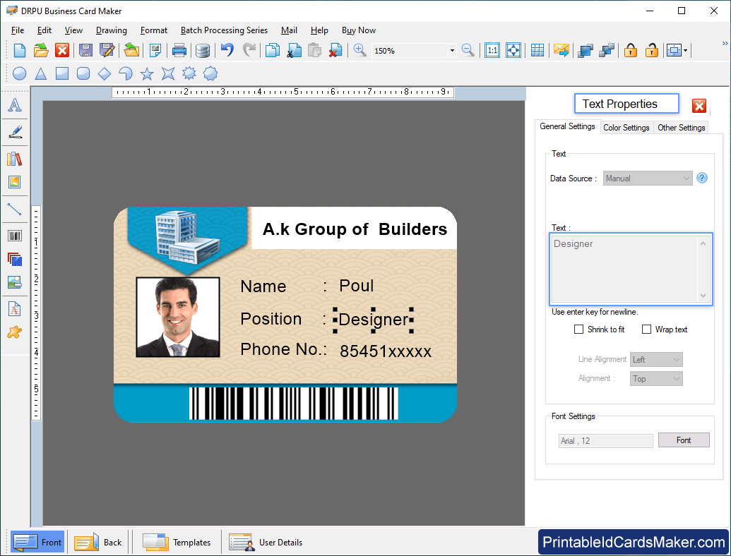The height and width of the screenshot is (556, 731).
Task: Select the ellipse shape tool
Action: (x=20, y=73)
